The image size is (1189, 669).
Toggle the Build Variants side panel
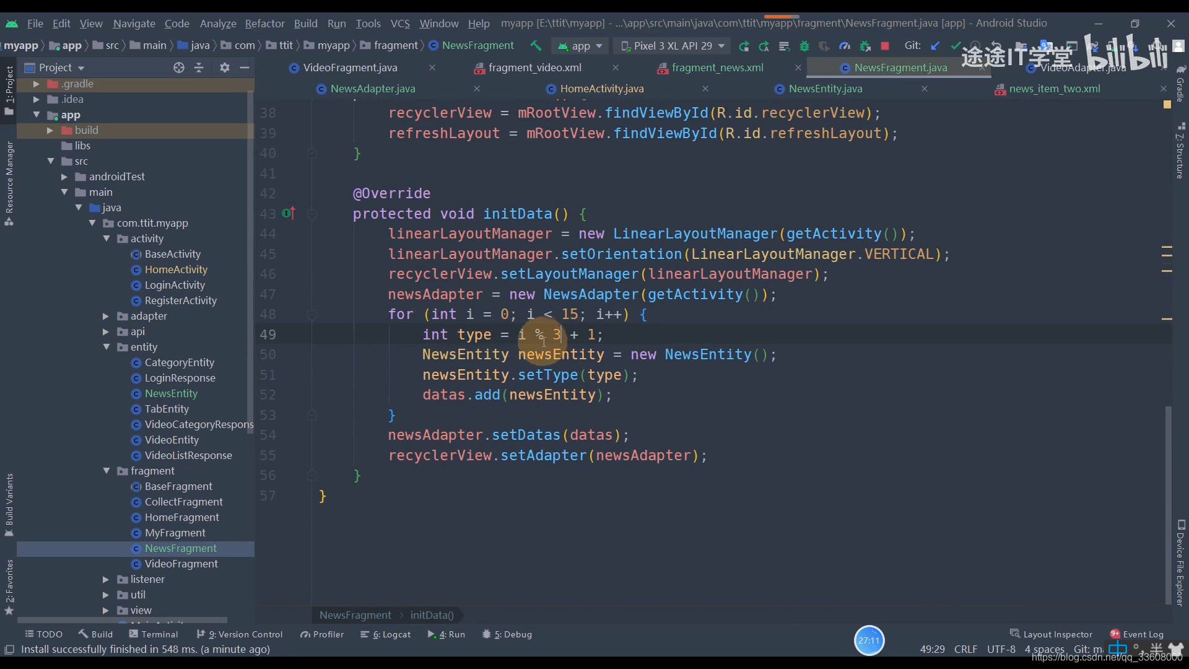[9, 505]
